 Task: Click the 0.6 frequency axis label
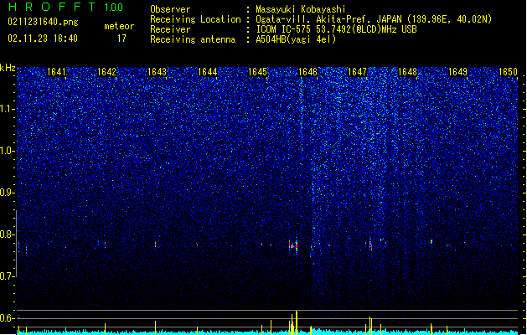(8, 318)
